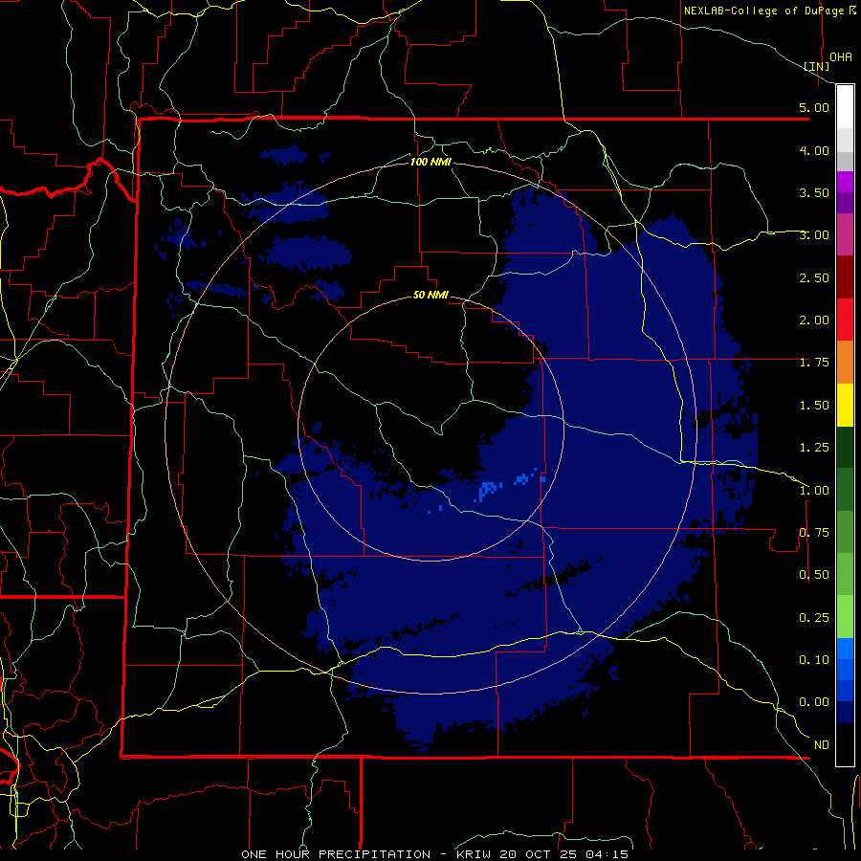This screenshot has height=861, width=861.
Task: Select the 100 NMI range ring label
Action: coord(430,162)
